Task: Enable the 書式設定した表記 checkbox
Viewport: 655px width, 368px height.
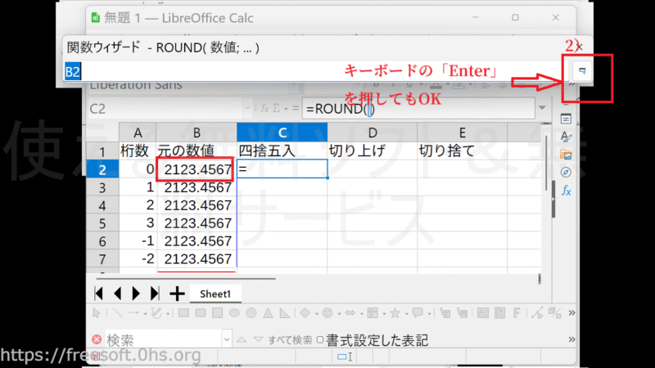Action: 320,340
